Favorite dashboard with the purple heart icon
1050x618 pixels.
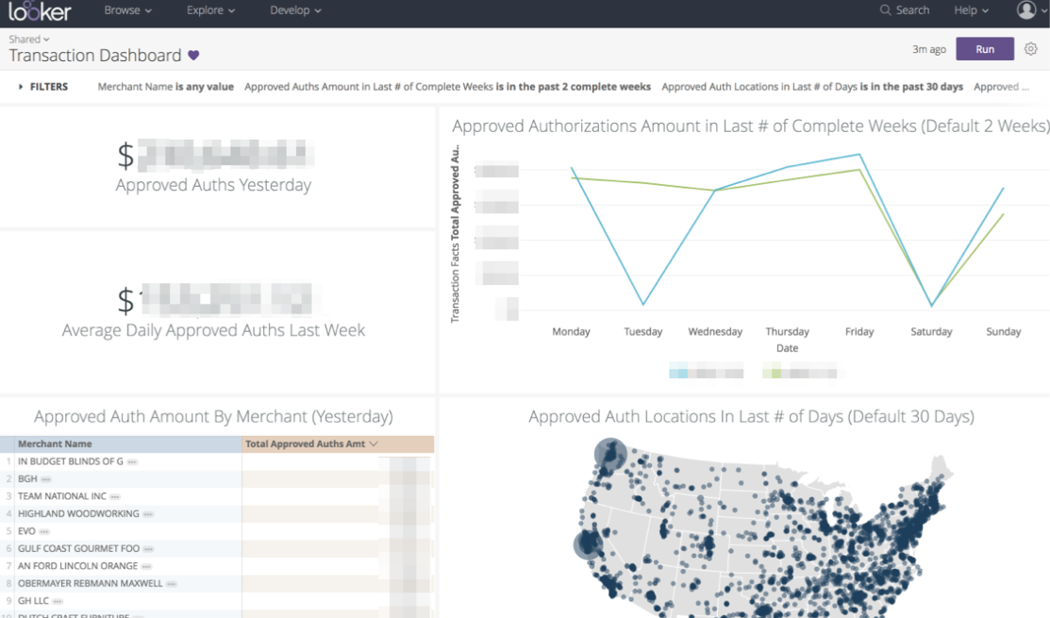(193, 56)
